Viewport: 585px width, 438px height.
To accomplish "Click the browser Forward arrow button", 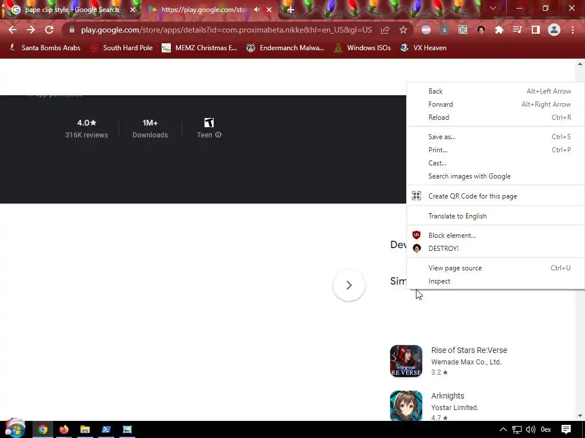I will click(x=31, y=30).
